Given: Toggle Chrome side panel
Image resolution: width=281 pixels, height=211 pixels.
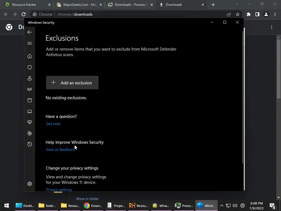Looking at the screenshot, I should 257,14.
